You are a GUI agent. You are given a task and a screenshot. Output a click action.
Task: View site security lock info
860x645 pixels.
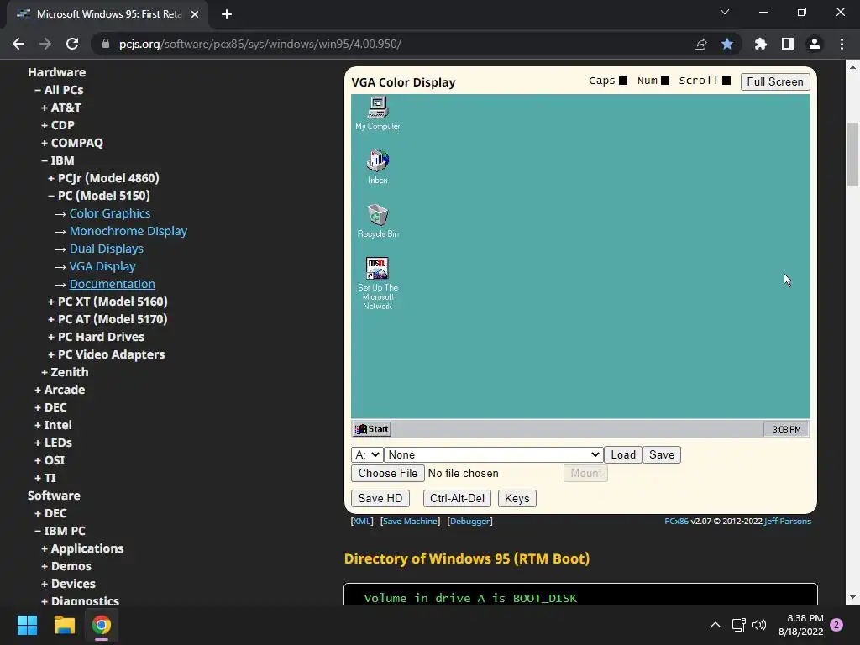pyautogui.click(x=106, y=44)
